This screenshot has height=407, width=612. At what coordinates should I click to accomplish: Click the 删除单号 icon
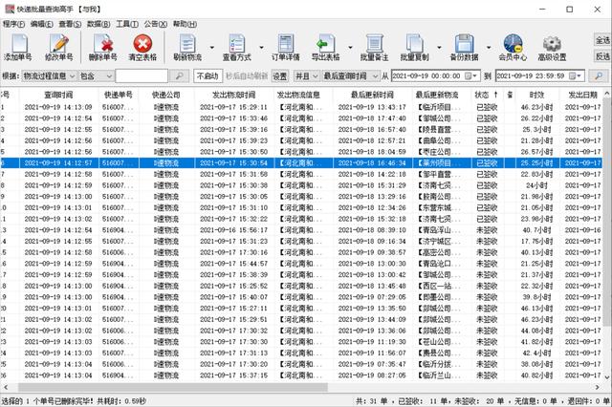click(103, 43)
